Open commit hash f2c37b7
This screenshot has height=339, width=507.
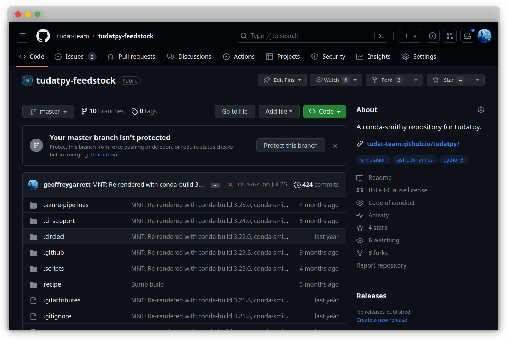click(248, 185)
